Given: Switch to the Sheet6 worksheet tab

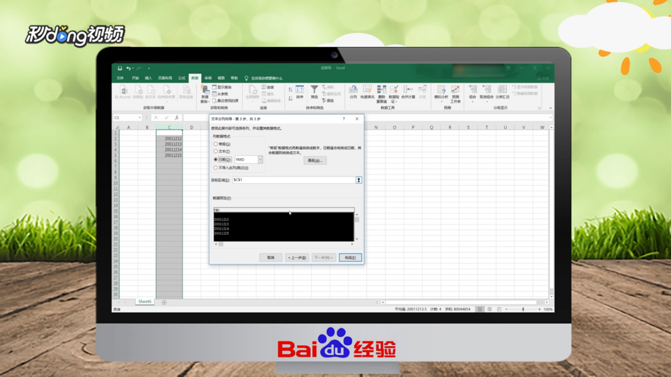Looking at the screenshot, I should coord(145,301).
